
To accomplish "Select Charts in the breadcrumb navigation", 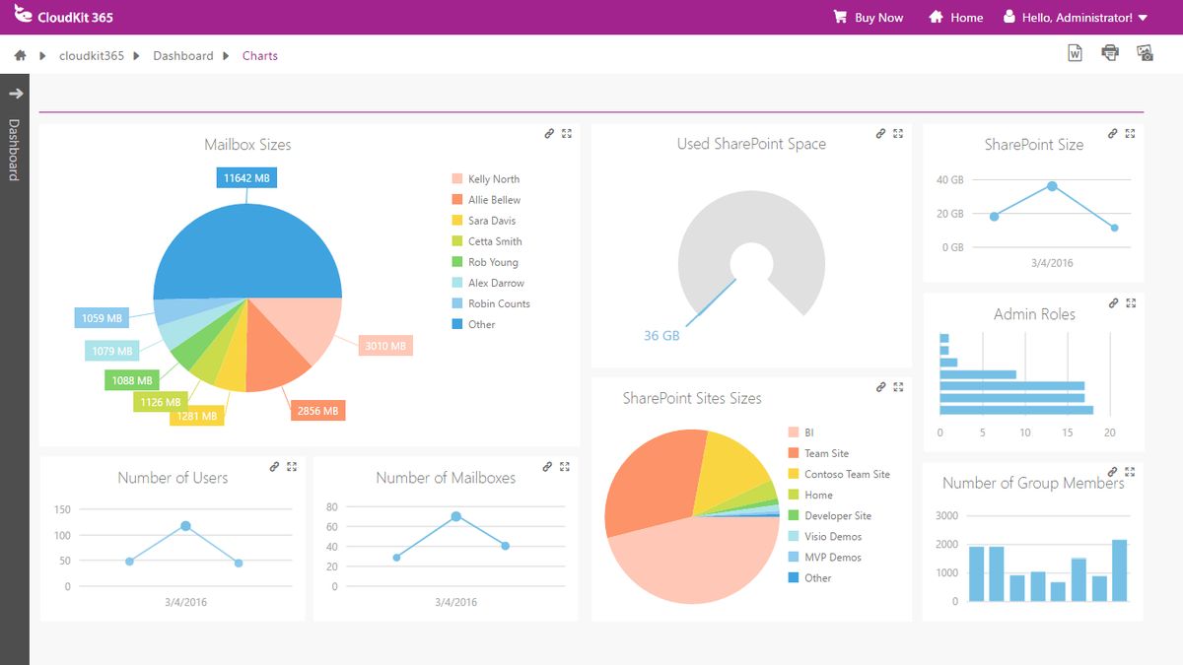I will pyautogui.click(x=259, y=56).
